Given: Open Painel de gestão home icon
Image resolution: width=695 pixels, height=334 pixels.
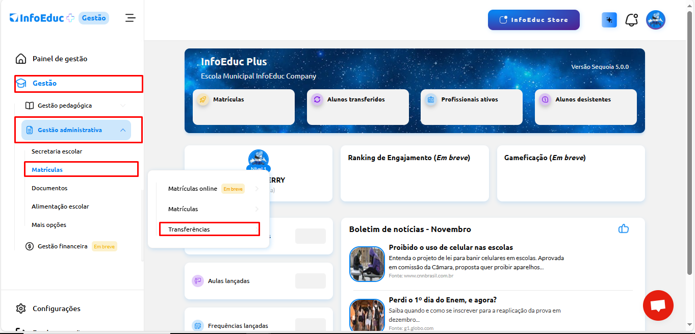Looking at the screenshot, I should [21, 59].
